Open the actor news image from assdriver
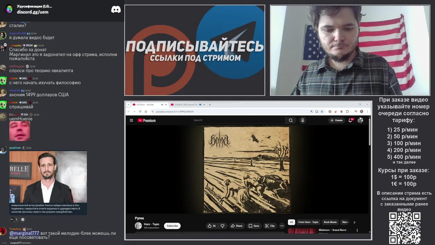The image size is (435, 245). pos(48,183)
